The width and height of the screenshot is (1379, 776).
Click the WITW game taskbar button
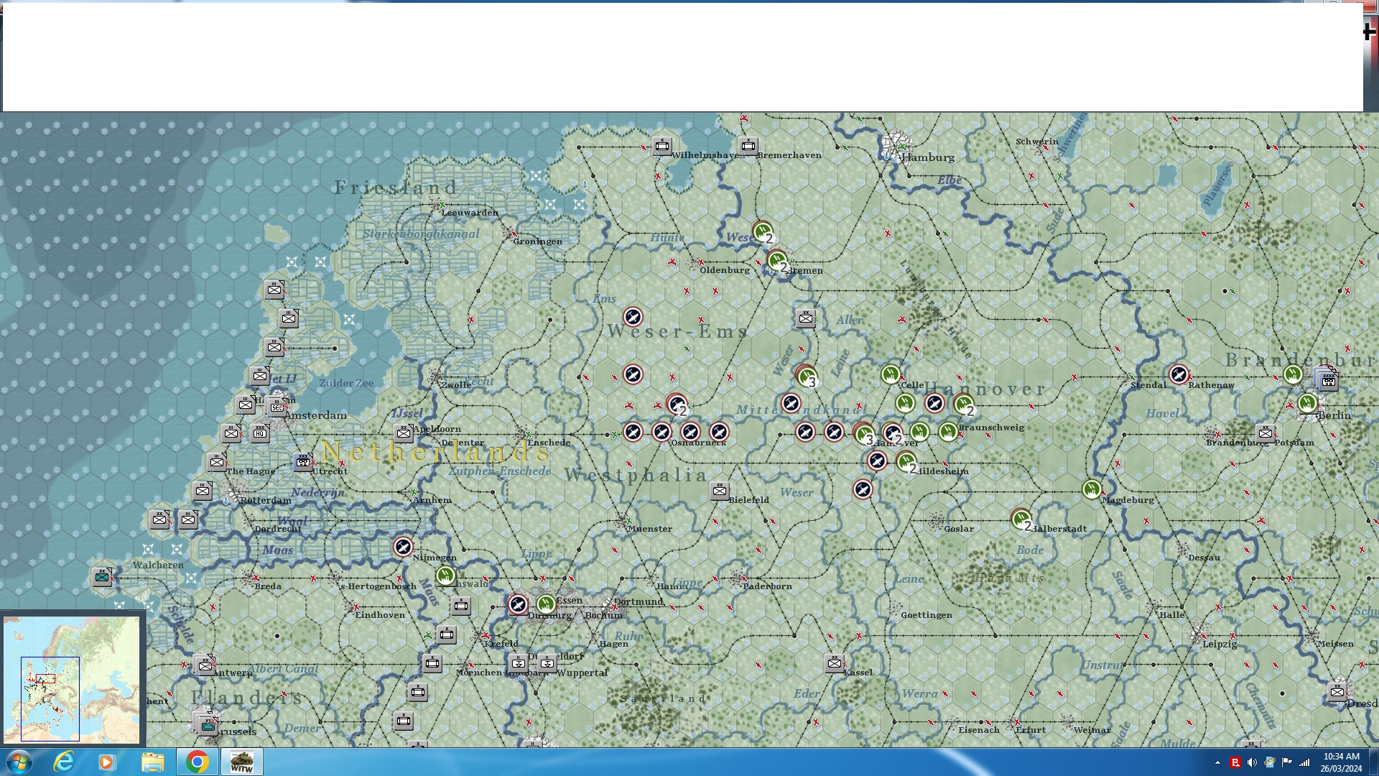click(x=241, y=762)
